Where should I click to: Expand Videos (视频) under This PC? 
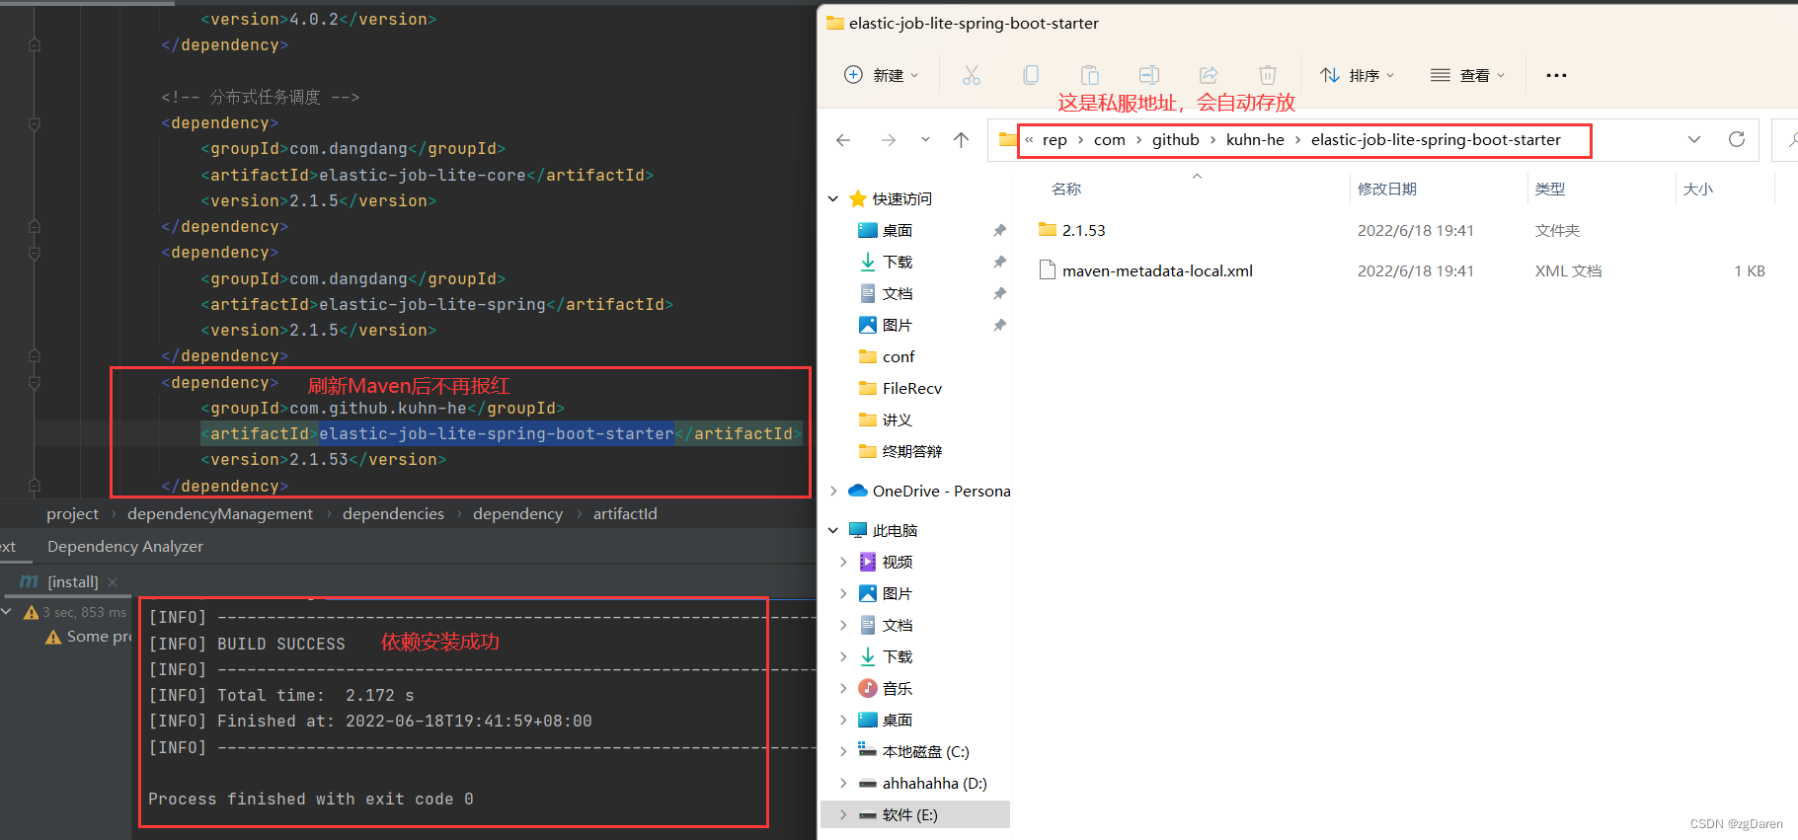[843, 562]
